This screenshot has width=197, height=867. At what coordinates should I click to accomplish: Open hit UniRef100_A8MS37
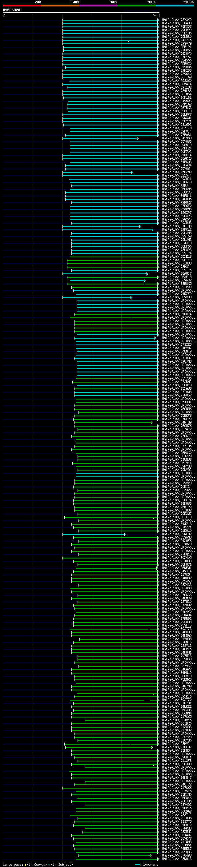(x=177, y=26)
